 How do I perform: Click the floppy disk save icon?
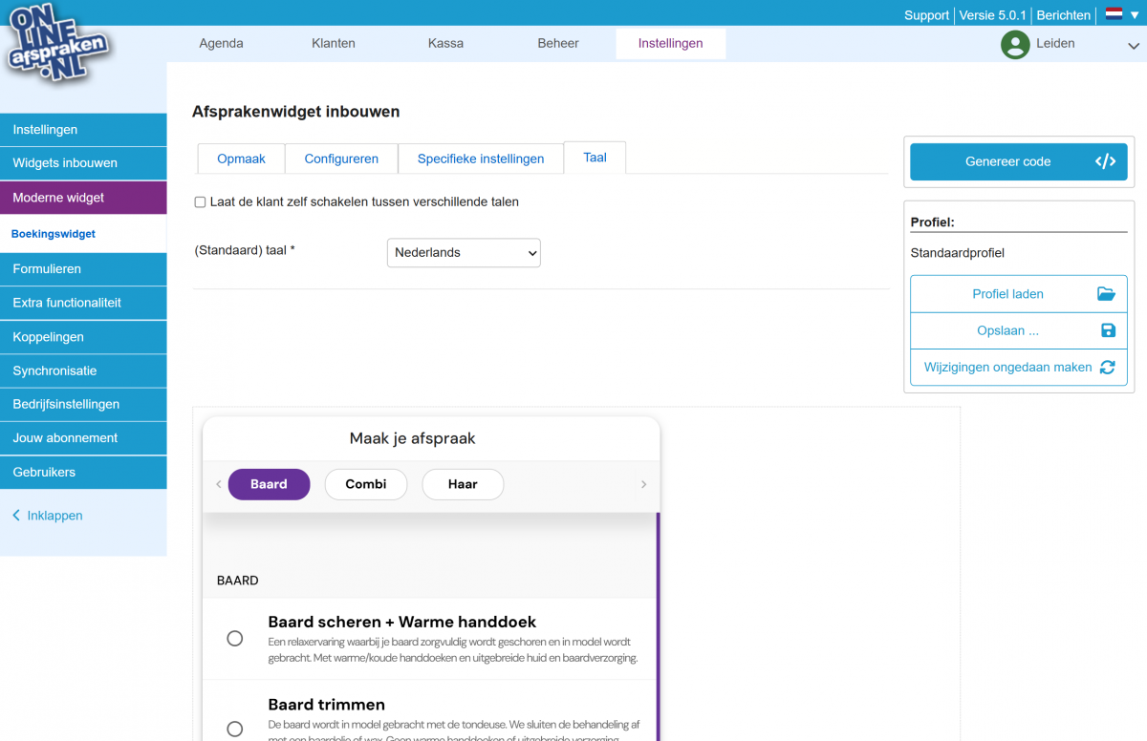coord(1108,330)
